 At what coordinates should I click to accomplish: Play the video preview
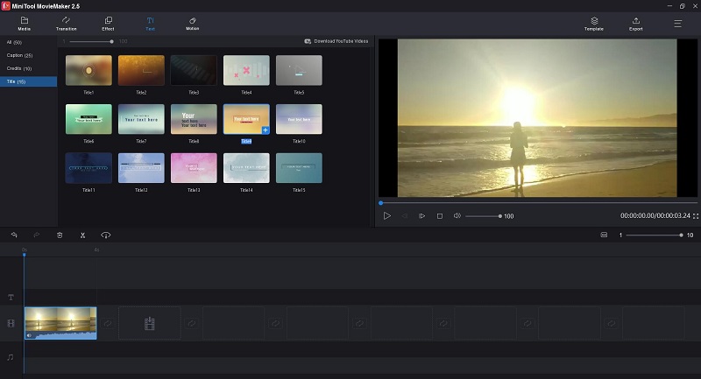point(387,216)
